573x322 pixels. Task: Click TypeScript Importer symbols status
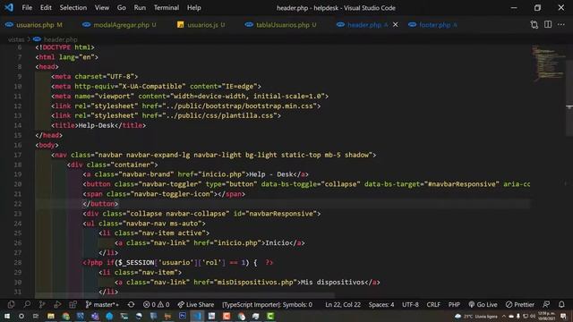pos(267,304)
